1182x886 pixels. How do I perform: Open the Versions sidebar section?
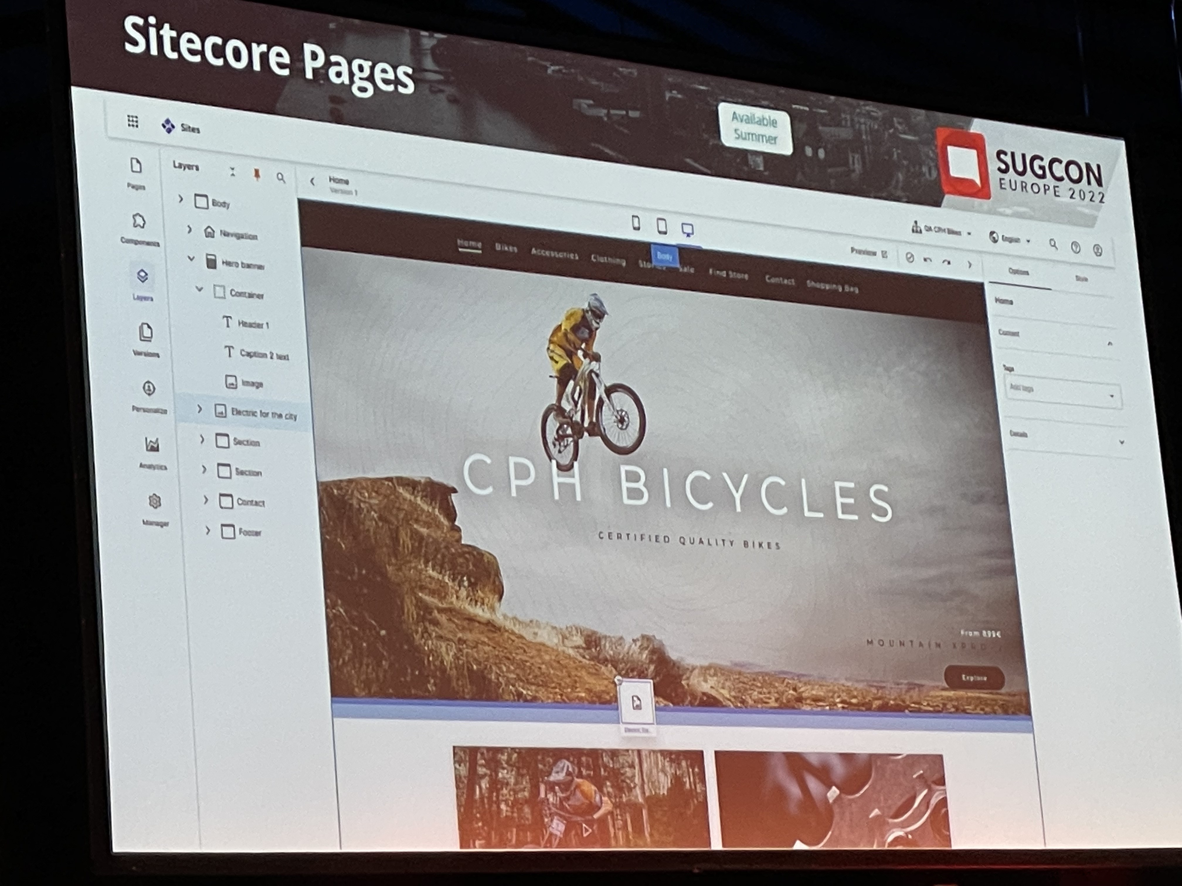tap(145, 340)
